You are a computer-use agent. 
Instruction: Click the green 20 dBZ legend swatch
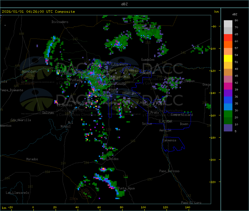tap(228, 114)
